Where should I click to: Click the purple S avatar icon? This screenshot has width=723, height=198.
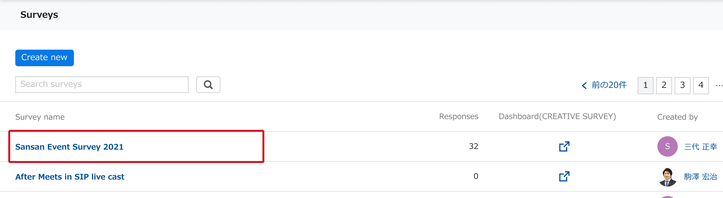click(667, 146)
